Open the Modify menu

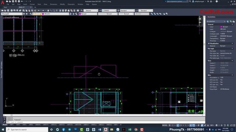click(62, 4)
